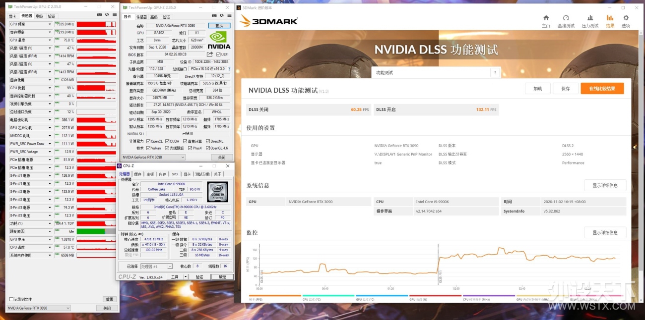This screenshot has height=320, width=645.
Task: Toggle the 直接计算 checkbox in GPU-Z
Action: (185, 141)
